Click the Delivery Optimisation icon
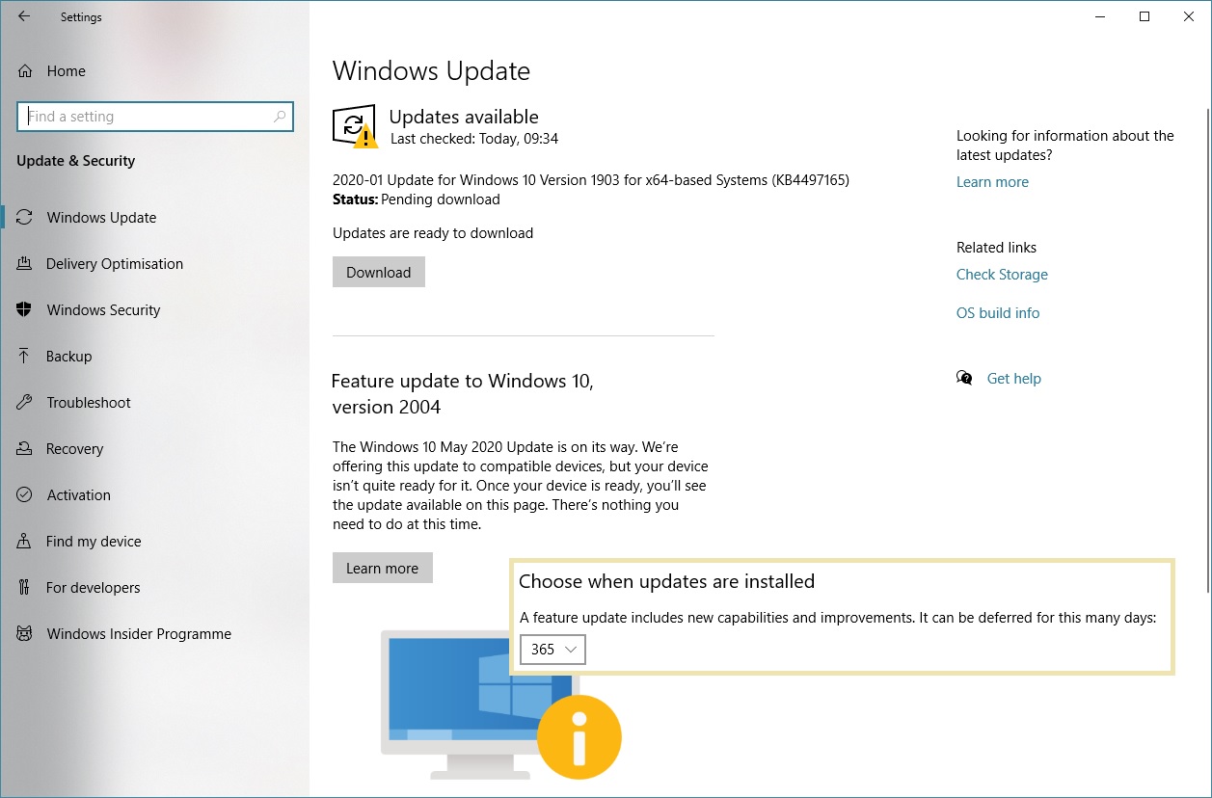Viewport: 1212px width, 798px height. tap(26, 264)
